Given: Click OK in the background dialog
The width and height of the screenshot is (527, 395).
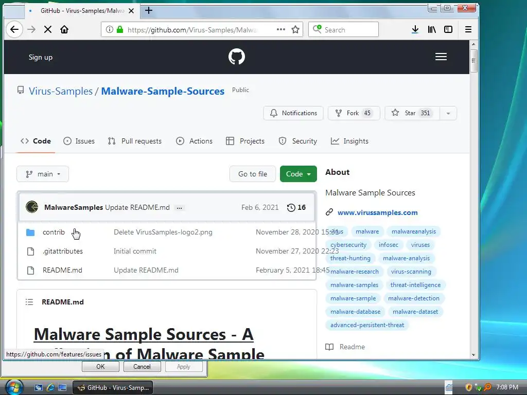Looking at the screenshot, I should pyautogui.click(x=100, y=366).
